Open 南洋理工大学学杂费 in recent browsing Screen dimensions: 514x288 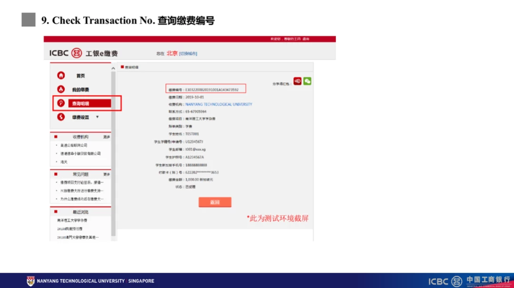point(72,220)
